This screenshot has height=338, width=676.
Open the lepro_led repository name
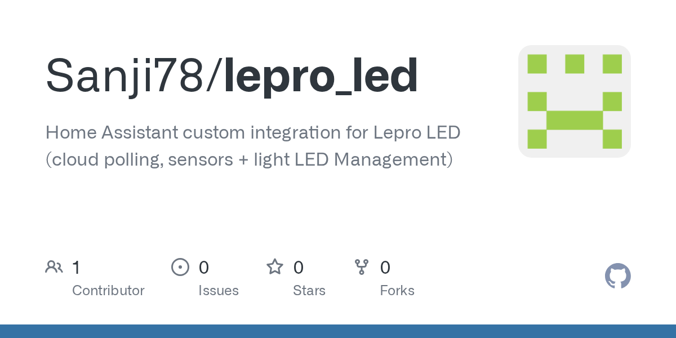321,76
